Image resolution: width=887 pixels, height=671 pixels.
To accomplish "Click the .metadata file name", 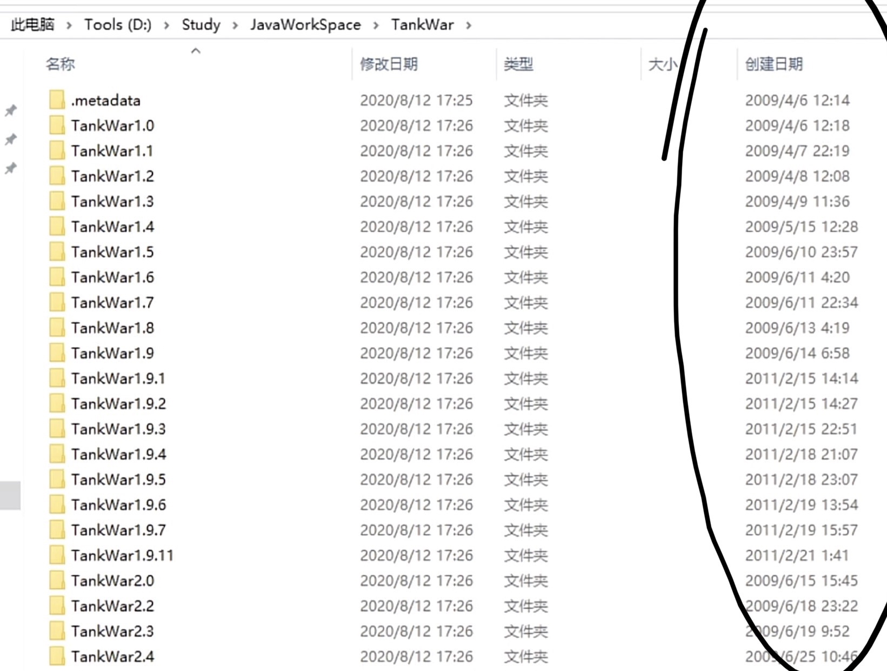I will click(x=106, y=100).
